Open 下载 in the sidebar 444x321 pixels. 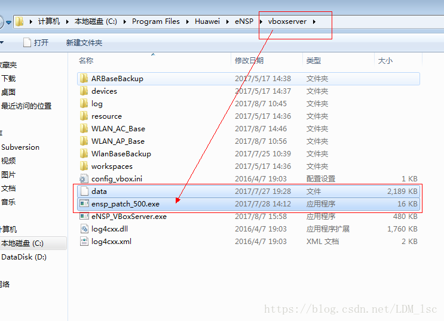(8, 78)
